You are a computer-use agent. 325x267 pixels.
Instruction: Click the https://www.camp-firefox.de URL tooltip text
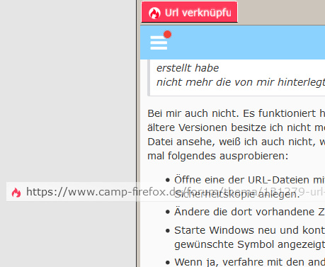(176, 192)
